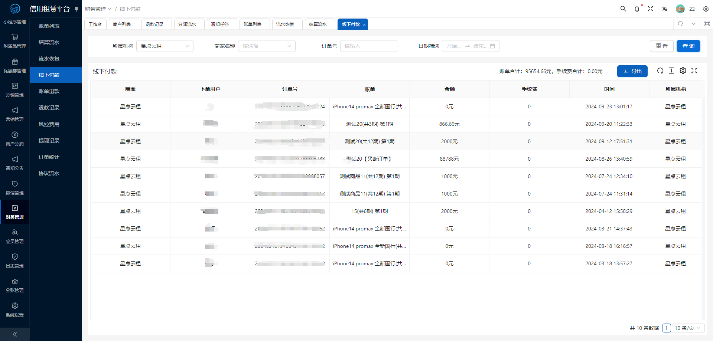
Task: Open the 小程序管理 sidebar section
Action: pos(14,22)
